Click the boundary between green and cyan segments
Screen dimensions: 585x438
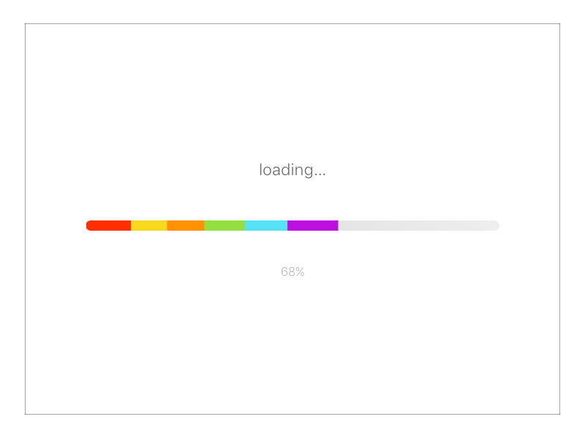(x=246, y=226)
